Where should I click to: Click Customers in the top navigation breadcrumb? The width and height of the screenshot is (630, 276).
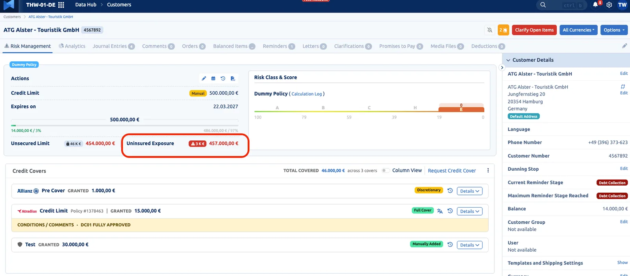(x=119, y=5)
